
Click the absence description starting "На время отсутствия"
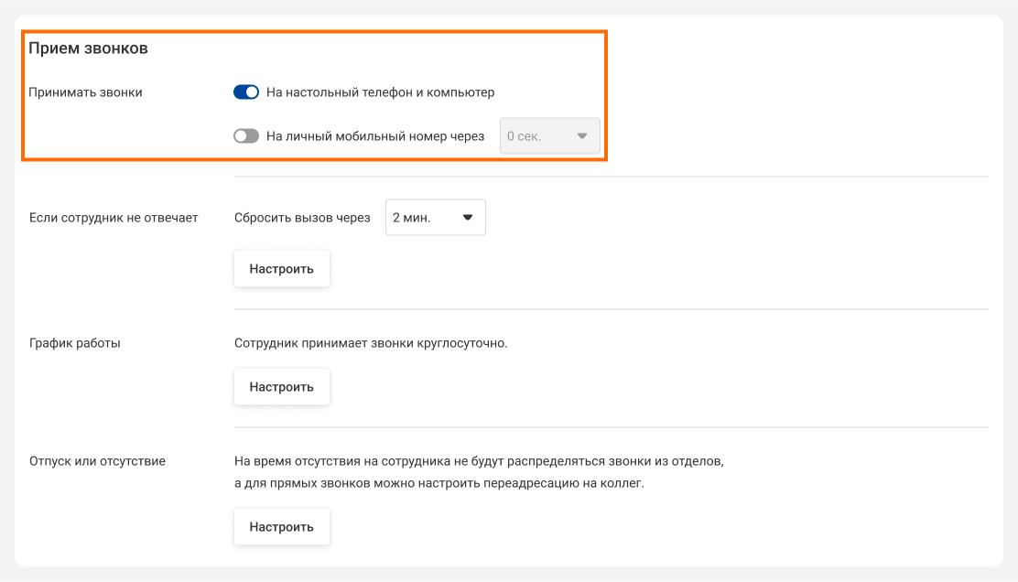(479, 461)
